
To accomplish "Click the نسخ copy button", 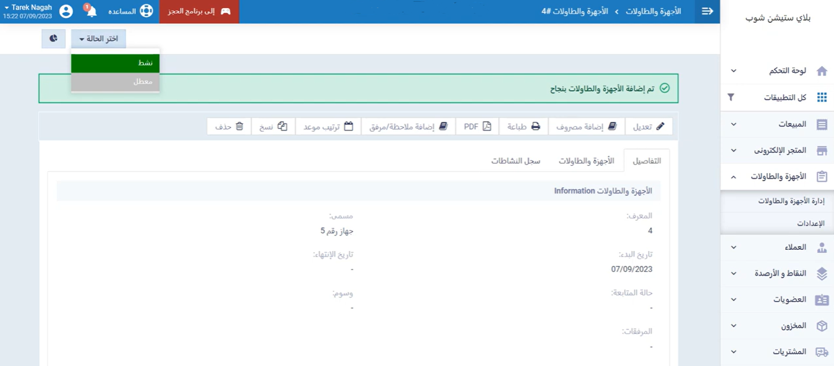I will [273, 126].
